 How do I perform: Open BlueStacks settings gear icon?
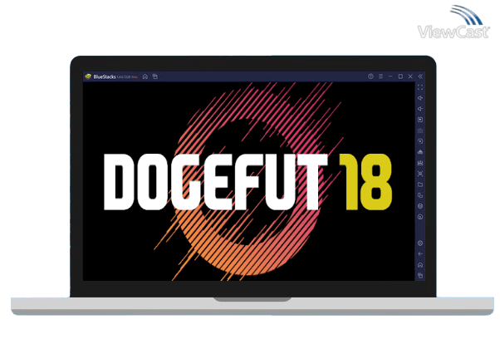420,243
